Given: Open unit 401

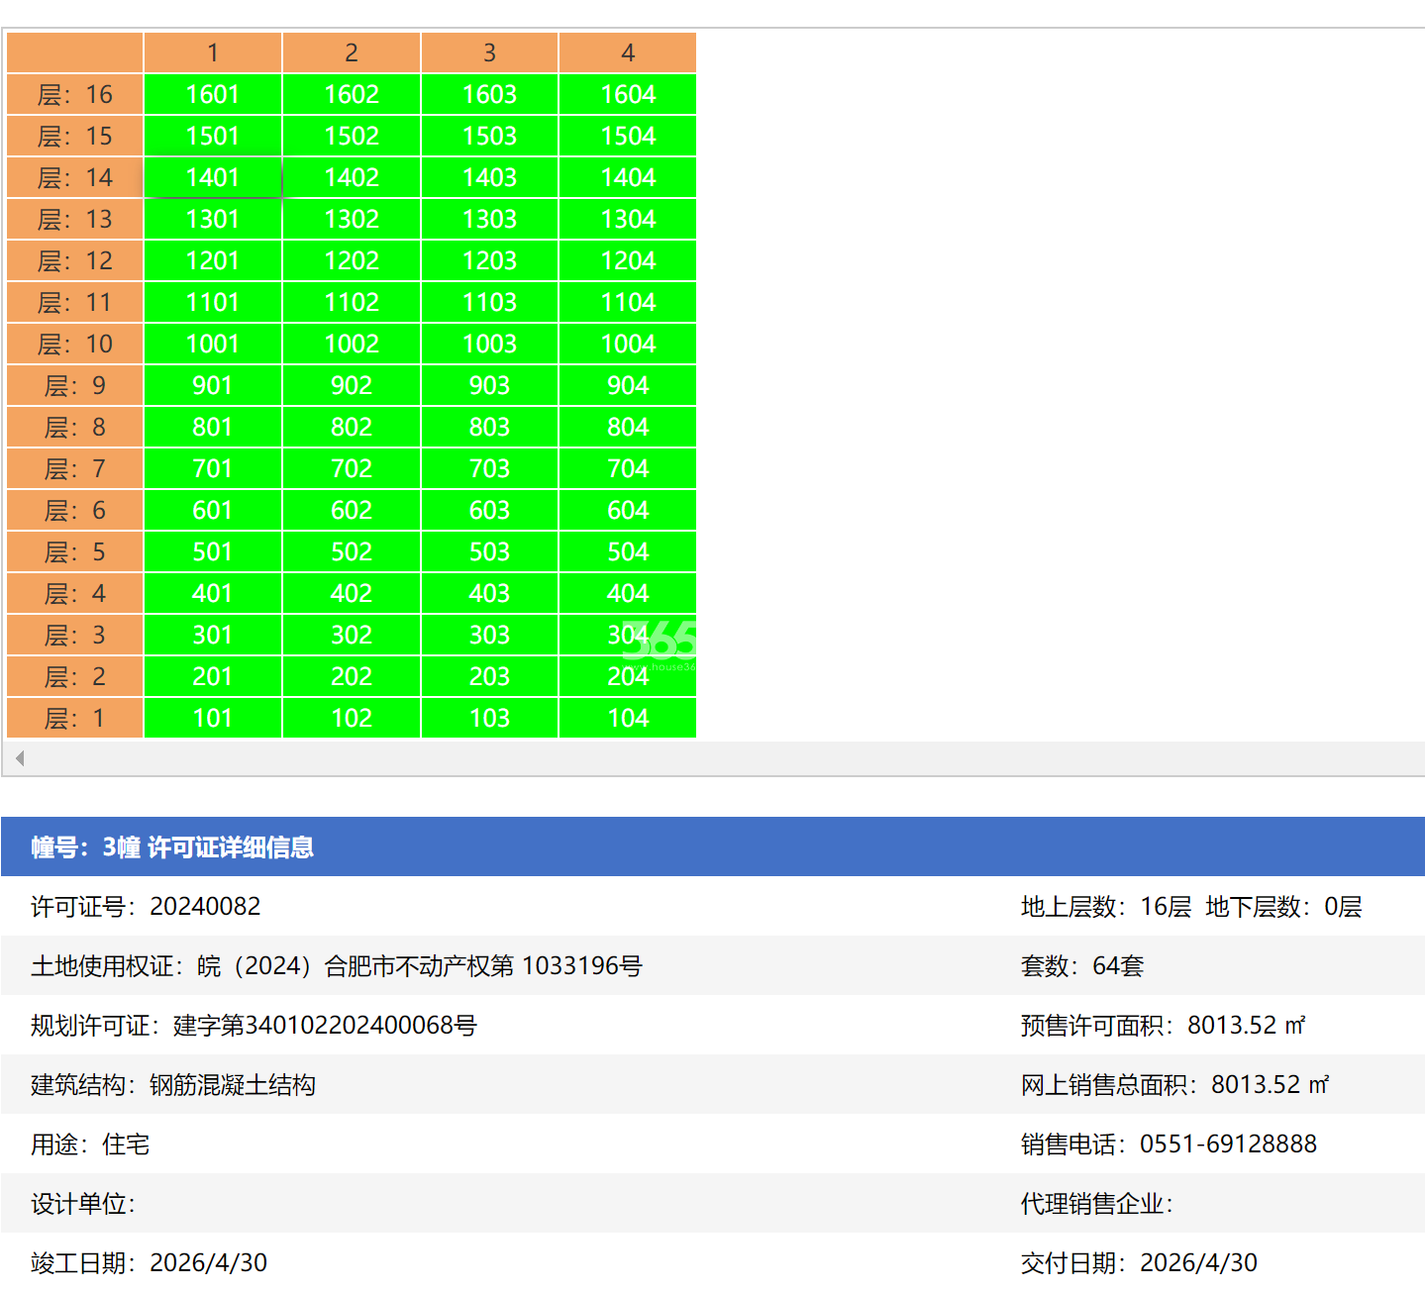Looking at the screenshot, I should 213,593.
